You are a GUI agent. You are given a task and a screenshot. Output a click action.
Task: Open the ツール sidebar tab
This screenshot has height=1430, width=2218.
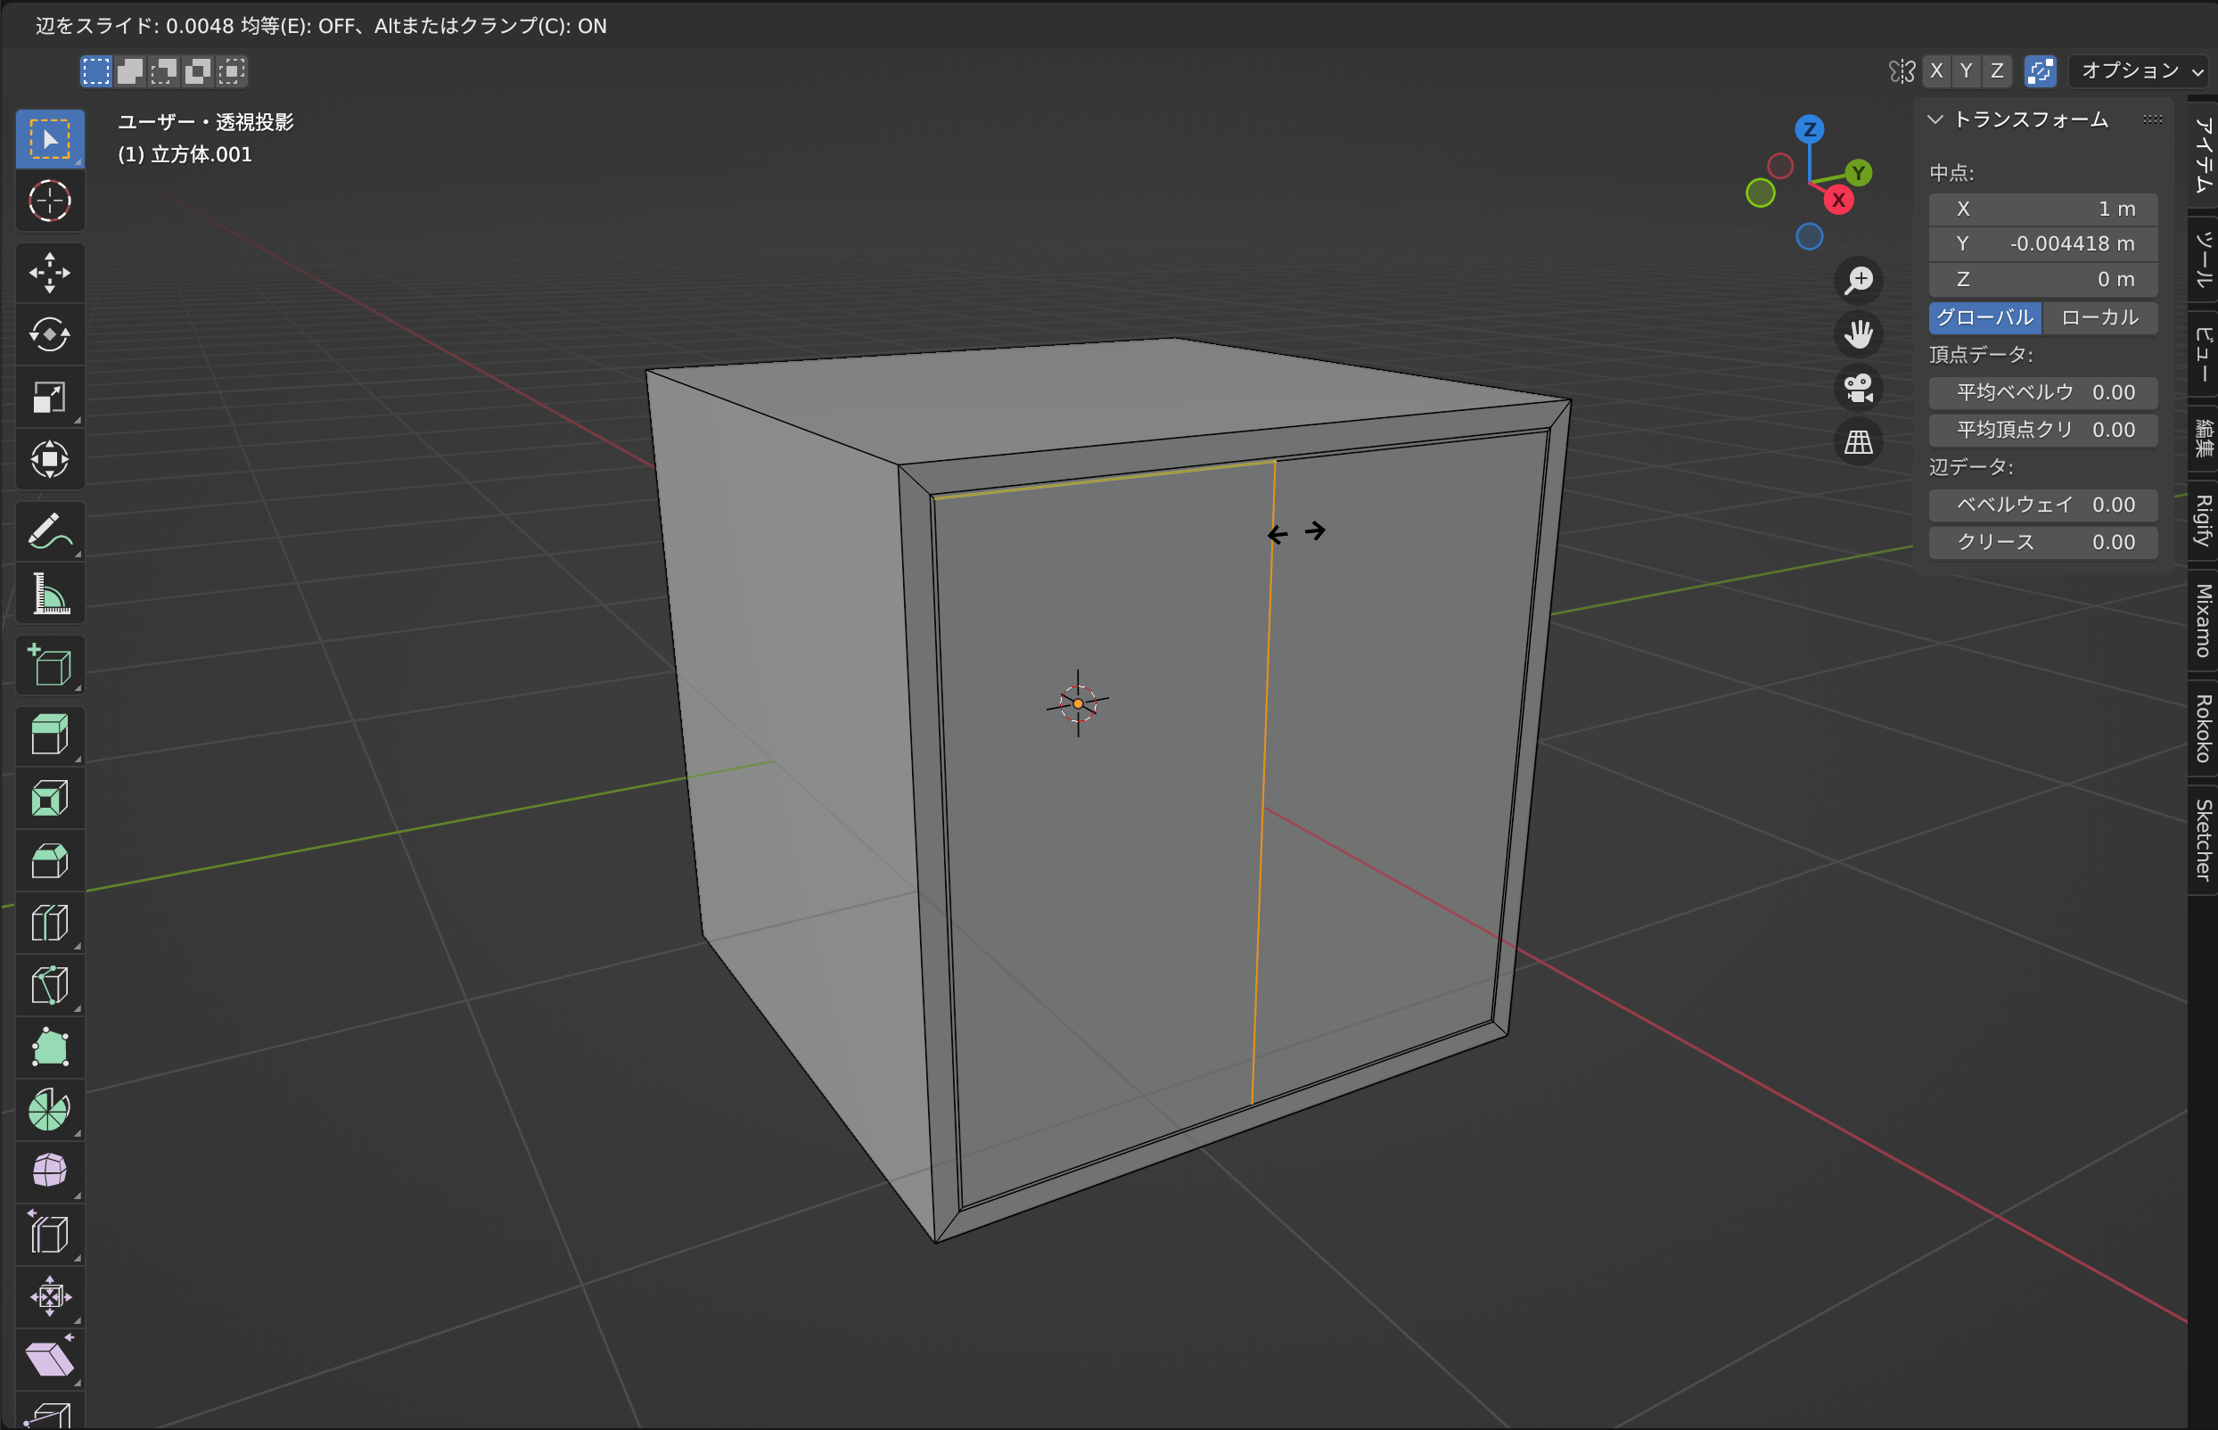pyautogui.click(x=2203, y=259)
